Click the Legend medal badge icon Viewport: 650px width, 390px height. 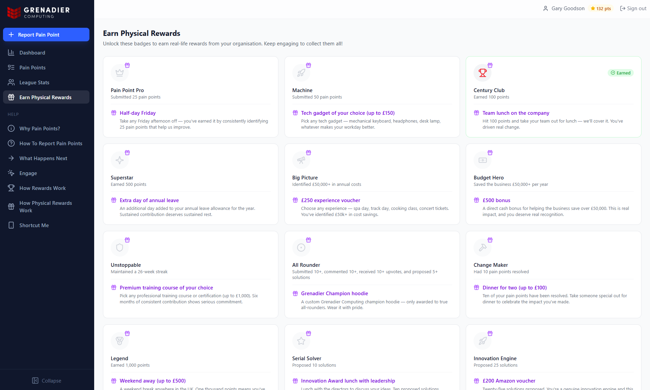pyautogui.click(x=120, y=341)
